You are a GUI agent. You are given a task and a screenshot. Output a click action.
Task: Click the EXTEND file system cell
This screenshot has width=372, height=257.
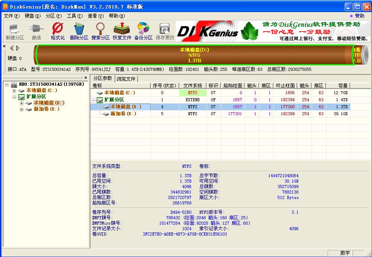click(x=193, y=100)
